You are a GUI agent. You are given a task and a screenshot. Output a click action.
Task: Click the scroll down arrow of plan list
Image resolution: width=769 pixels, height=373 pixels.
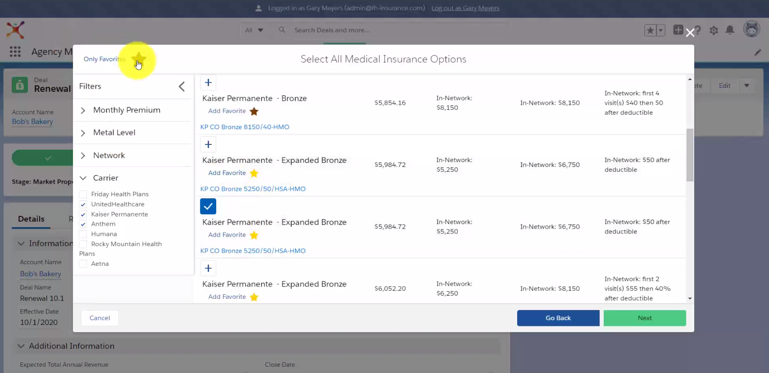tap(690, 299)
